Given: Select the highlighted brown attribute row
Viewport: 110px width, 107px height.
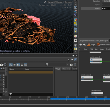Looking at the screenshot, I should point(31,72).
